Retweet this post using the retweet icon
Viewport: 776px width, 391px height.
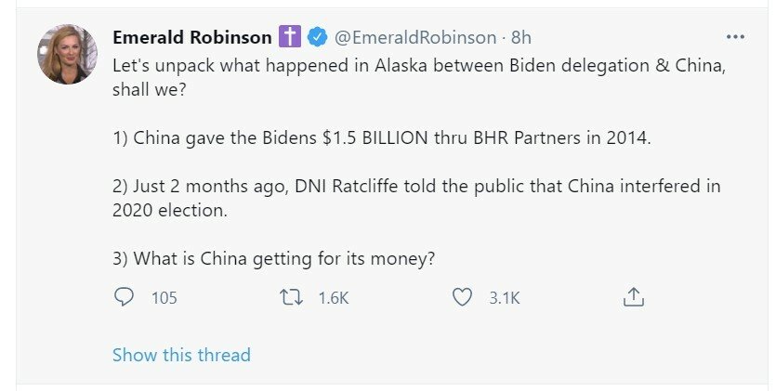click(x=293, y=297)
